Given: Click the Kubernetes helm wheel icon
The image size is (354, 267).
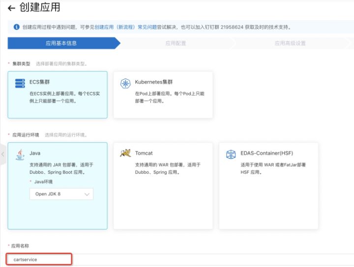Looking at the screenshot, I should 125,84.
